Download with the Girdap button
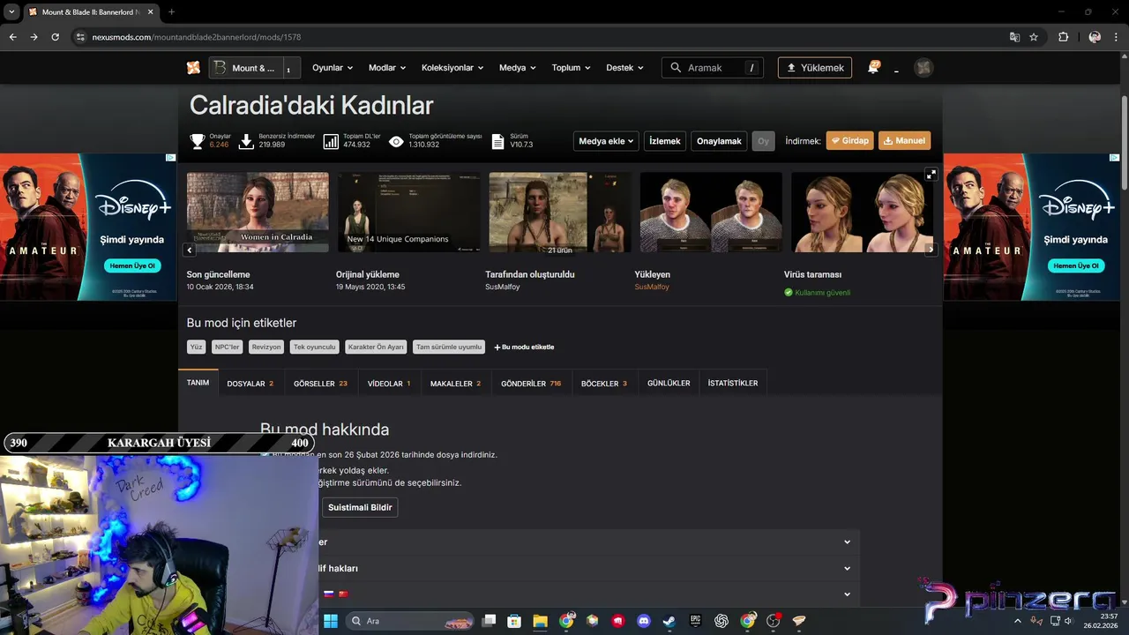 click(x=849, y=141)
